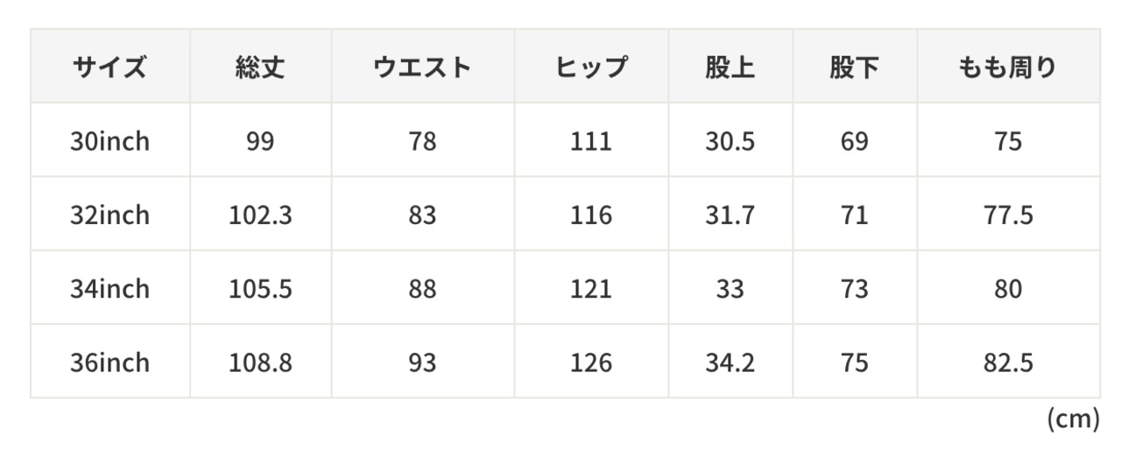Click the (cm) unit label
Image resolution: width=1121 pixels, height=450 pixels.
point(1072,420)
